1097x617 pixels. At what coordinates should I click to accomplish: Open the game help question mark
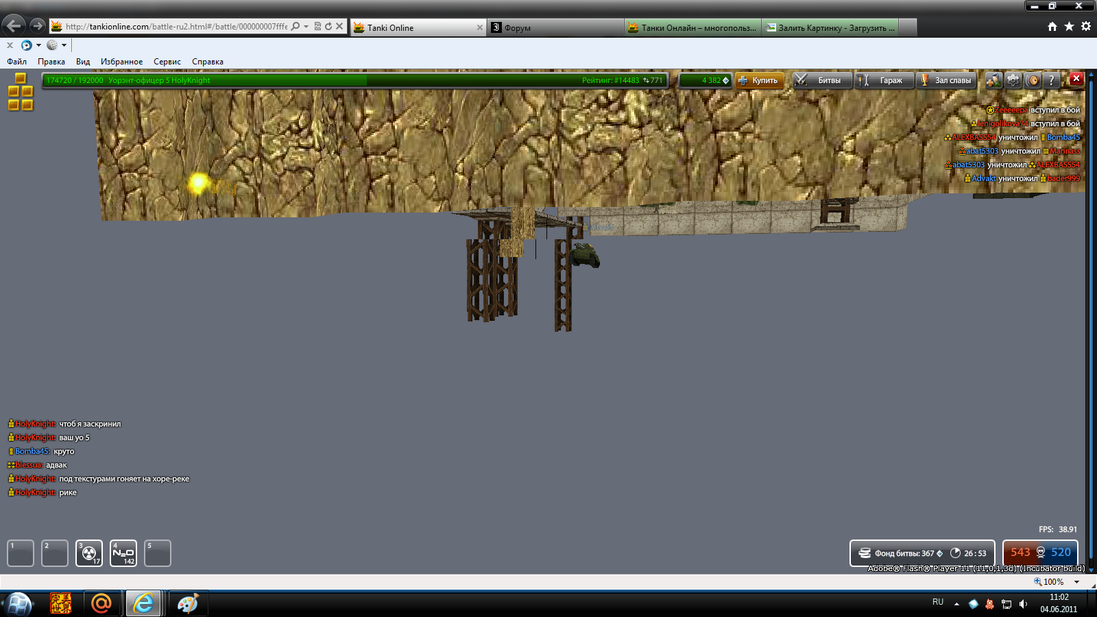[x=1052, y=80]
